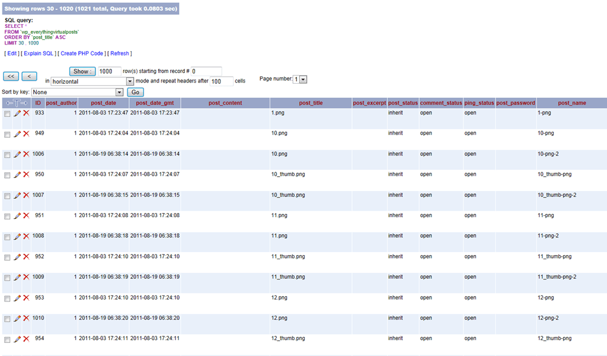Sort by post_content column header
Screen dimensions: 607x356
tap(225, 103)
